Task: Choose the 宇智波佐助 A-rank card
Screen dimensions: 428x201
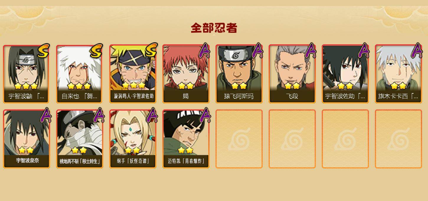Action: tap(345, 74)
